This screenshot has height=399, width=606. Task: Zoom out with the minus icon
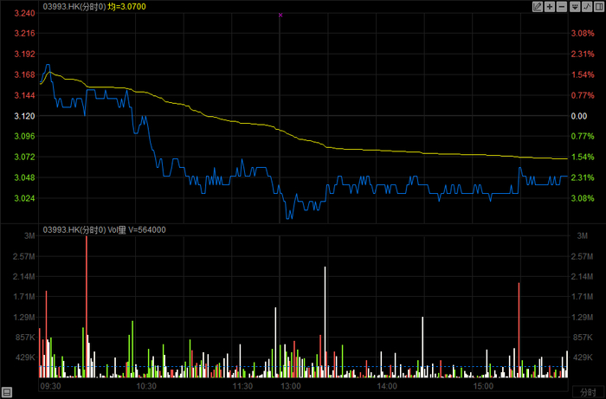click(562, 7)
